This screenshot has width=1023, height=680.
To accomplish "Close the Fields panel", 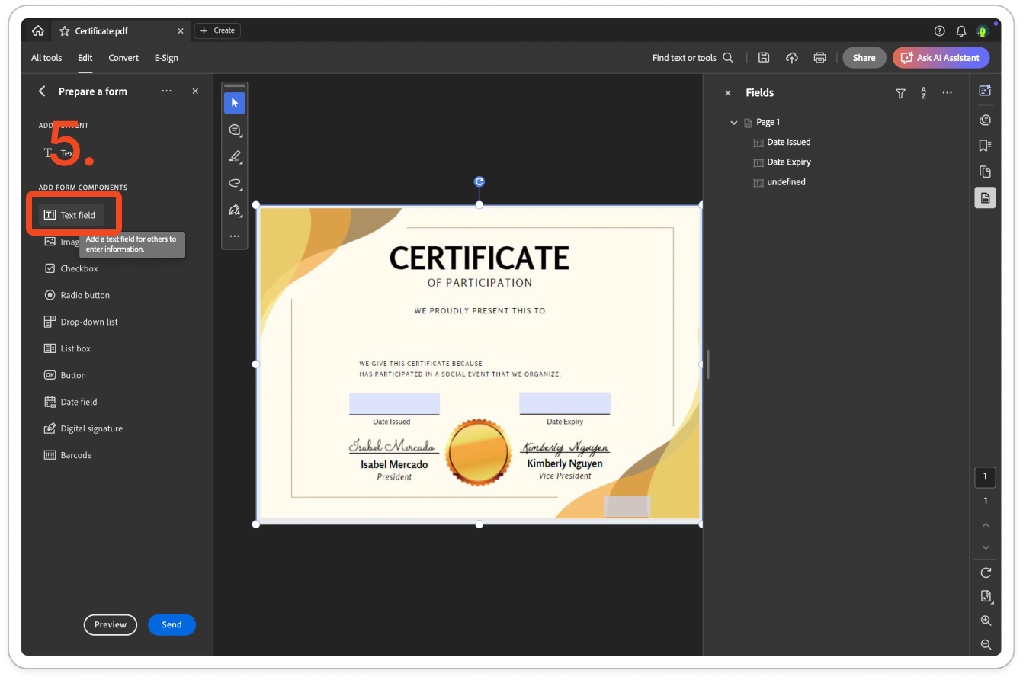I will click(727, 93).
